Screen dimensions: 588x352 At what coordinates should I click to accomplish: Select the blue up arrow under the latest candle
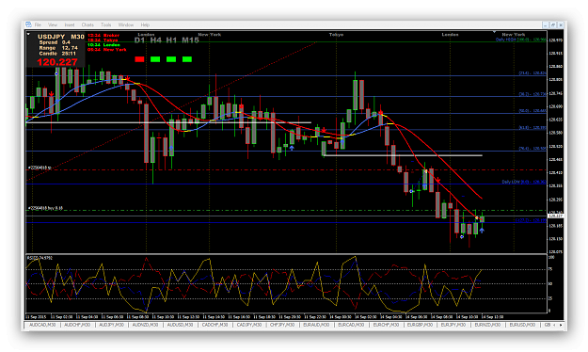[x=482, y=230]
